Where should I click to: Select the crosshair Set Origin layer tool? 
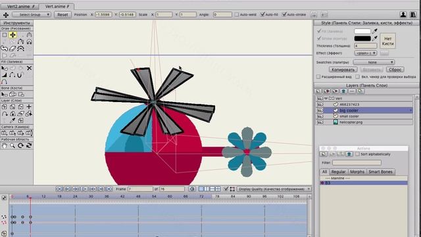click(x=29, y=107)
